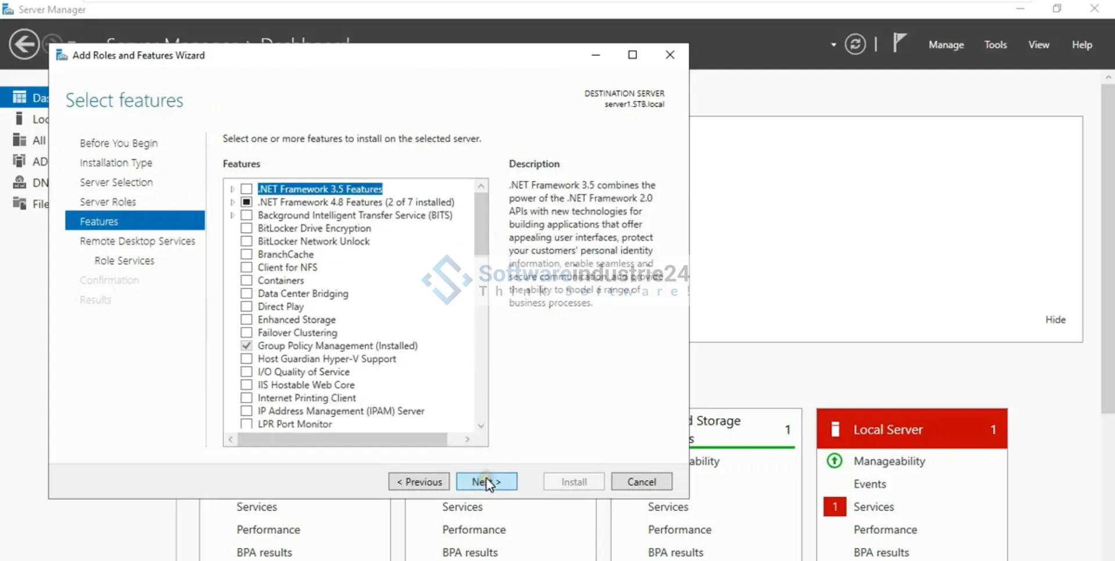Viewport: 1115px width, 561px height.
Task: Enable .NET Framework 3.5 Features checkbox
Action: pos(247,189)
